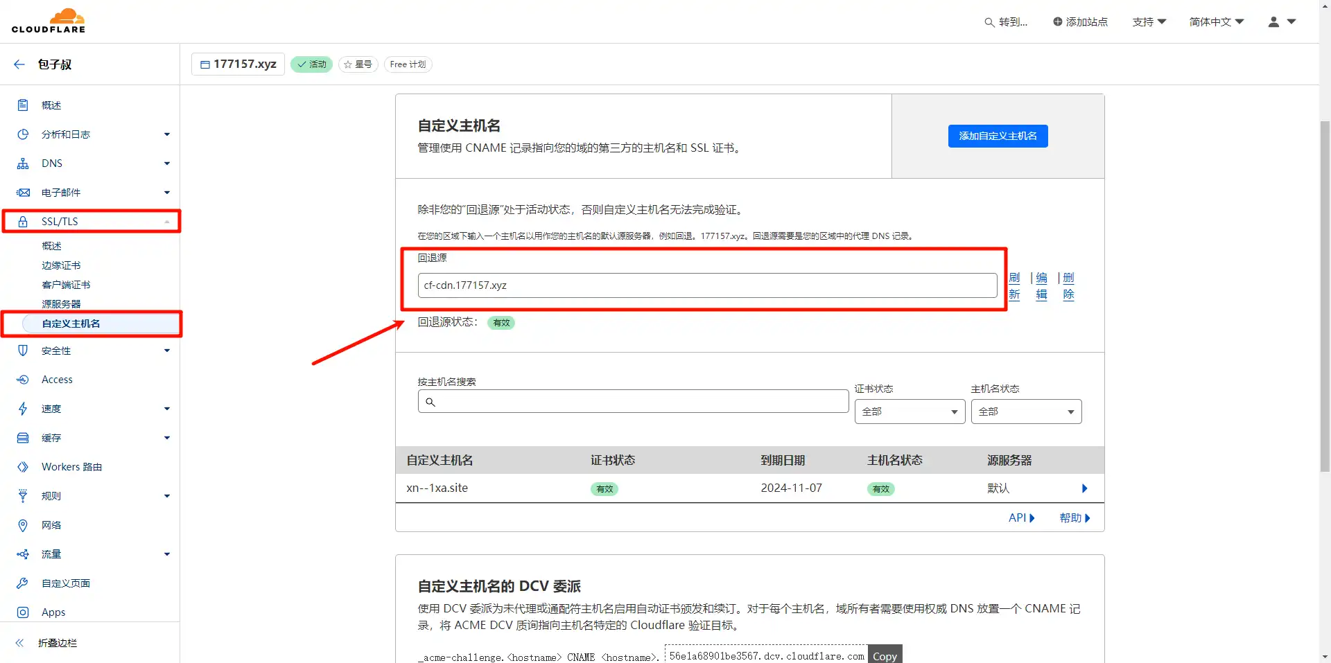Click the 流量 traffic icon

point(23,554)
